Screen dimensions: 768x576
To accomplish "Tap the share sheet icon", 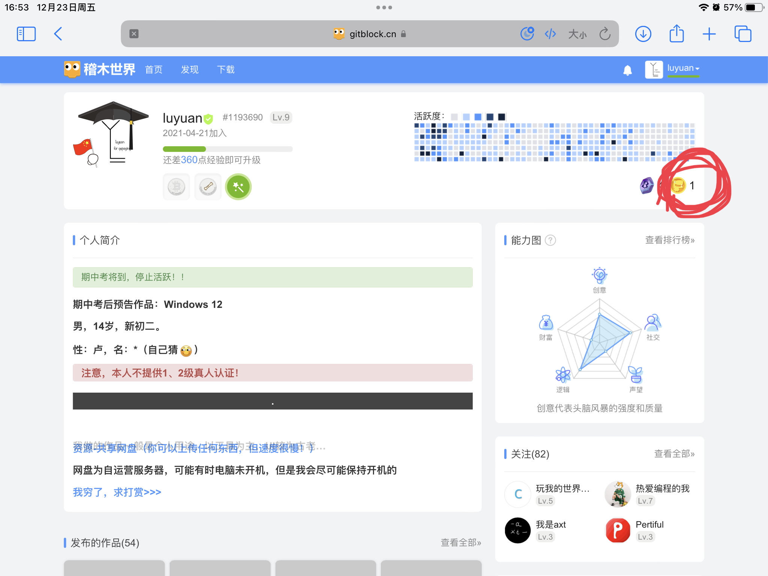I will tap(676, 33).
